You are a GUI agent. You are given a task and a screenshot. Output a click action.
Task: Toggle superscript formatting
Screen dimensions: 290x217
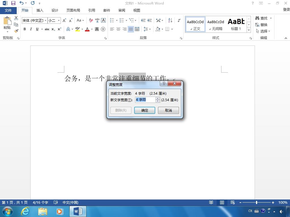pos(59,29)
